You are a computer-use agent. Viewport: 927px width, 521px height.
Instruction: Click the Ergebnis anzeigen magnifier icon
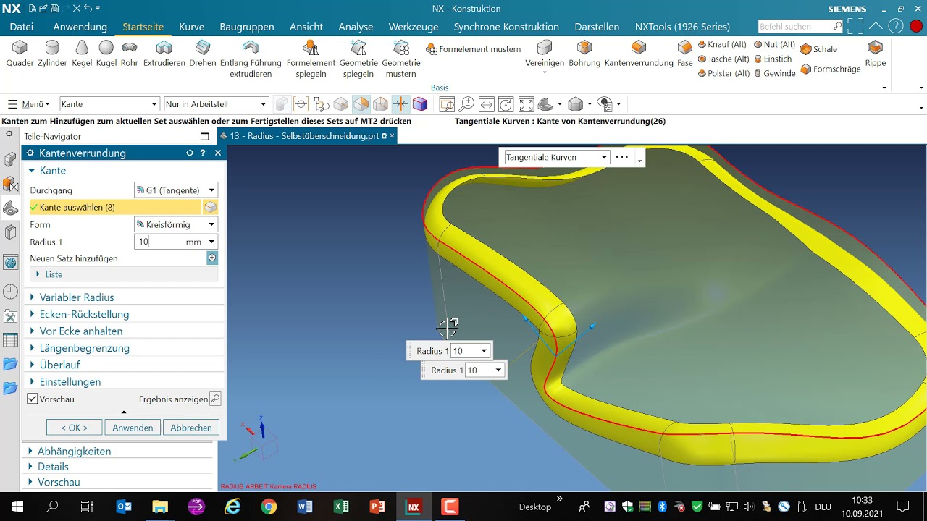tap(215, 399)
